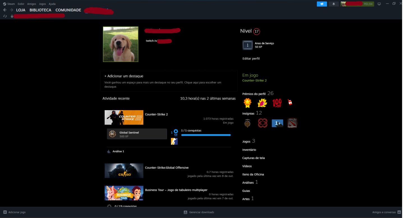
Task: Click the Counter-Strike achievement icon
Action: coord(174,141)
